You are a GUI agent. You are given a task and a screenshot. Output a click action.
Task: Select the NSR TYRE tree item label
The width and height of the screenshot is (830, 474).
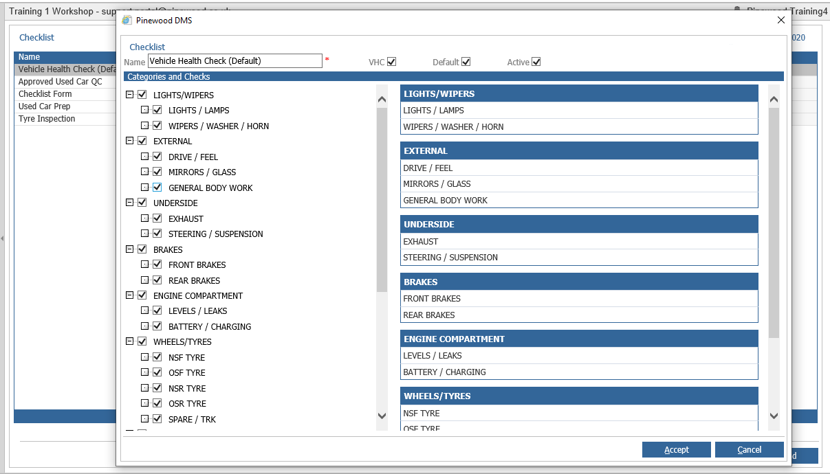(187, 388)
